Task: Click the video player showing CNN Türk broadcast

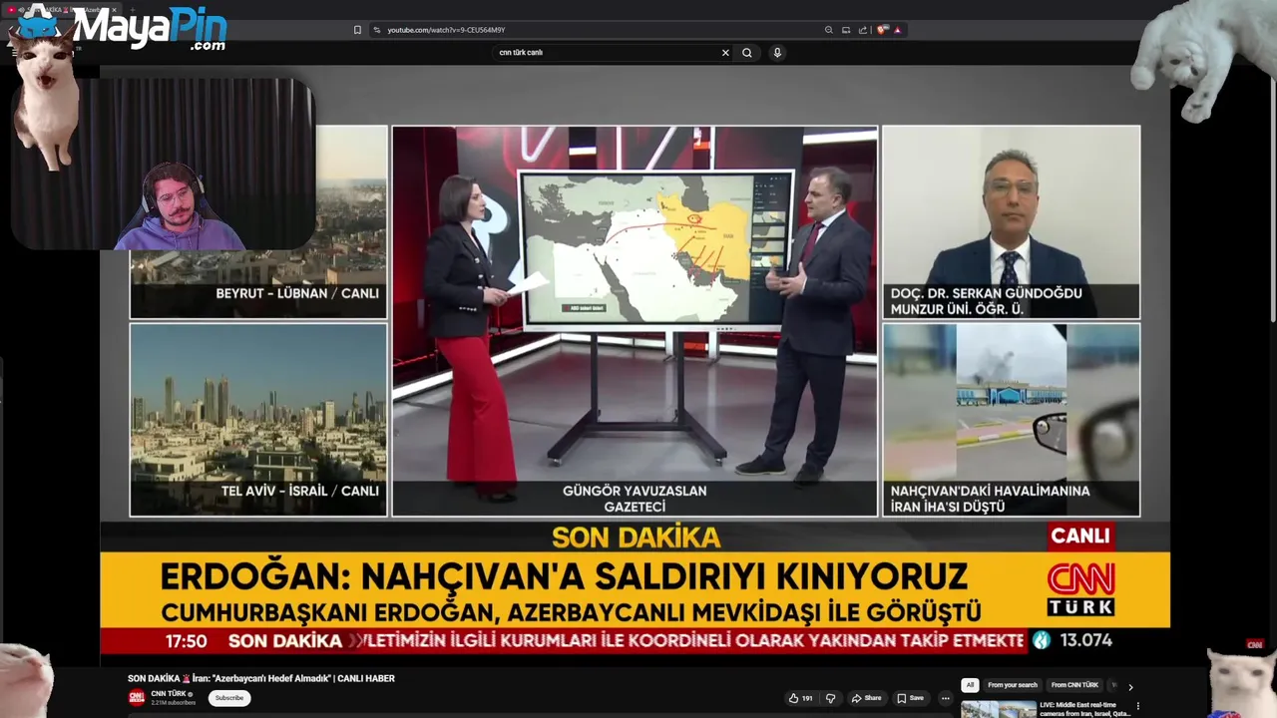Action: [635, 362]
